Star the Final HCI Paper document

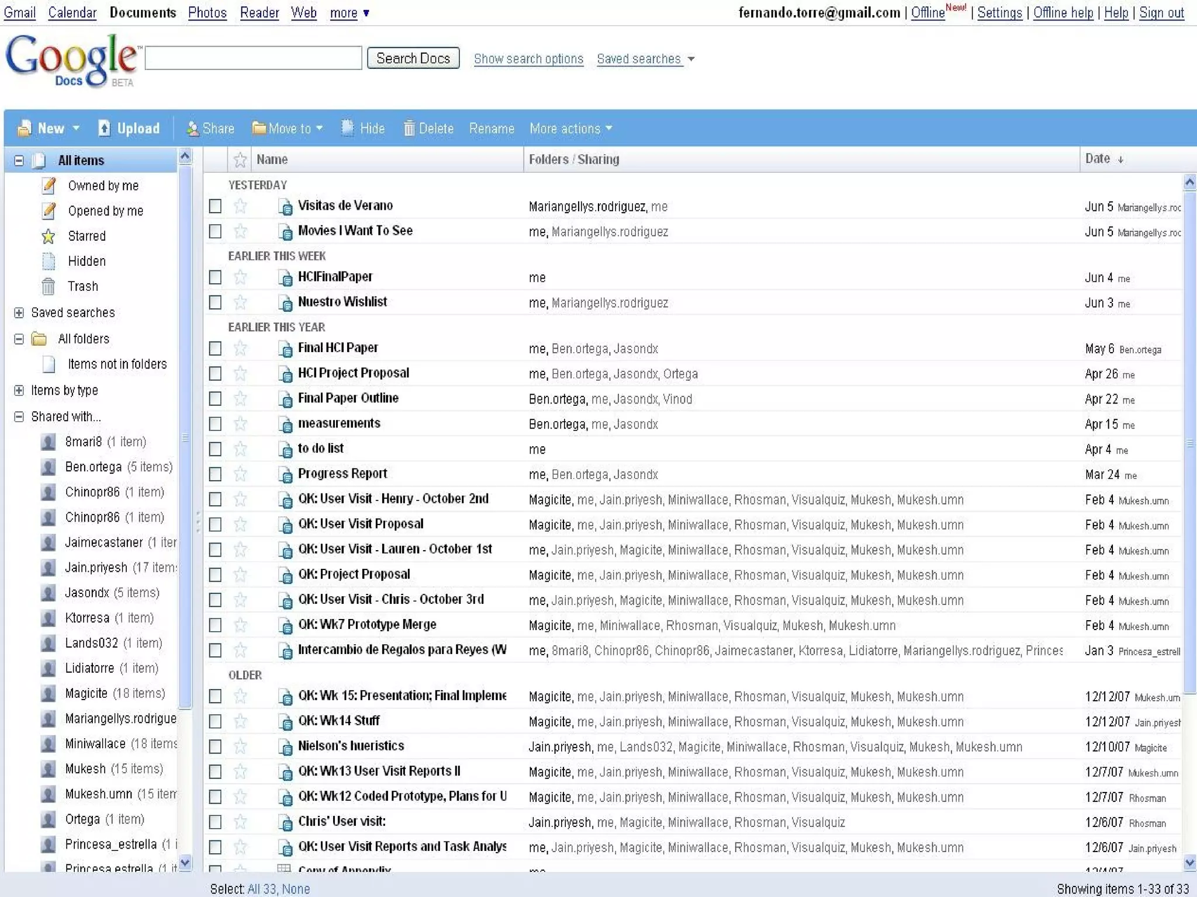(240, 349)
